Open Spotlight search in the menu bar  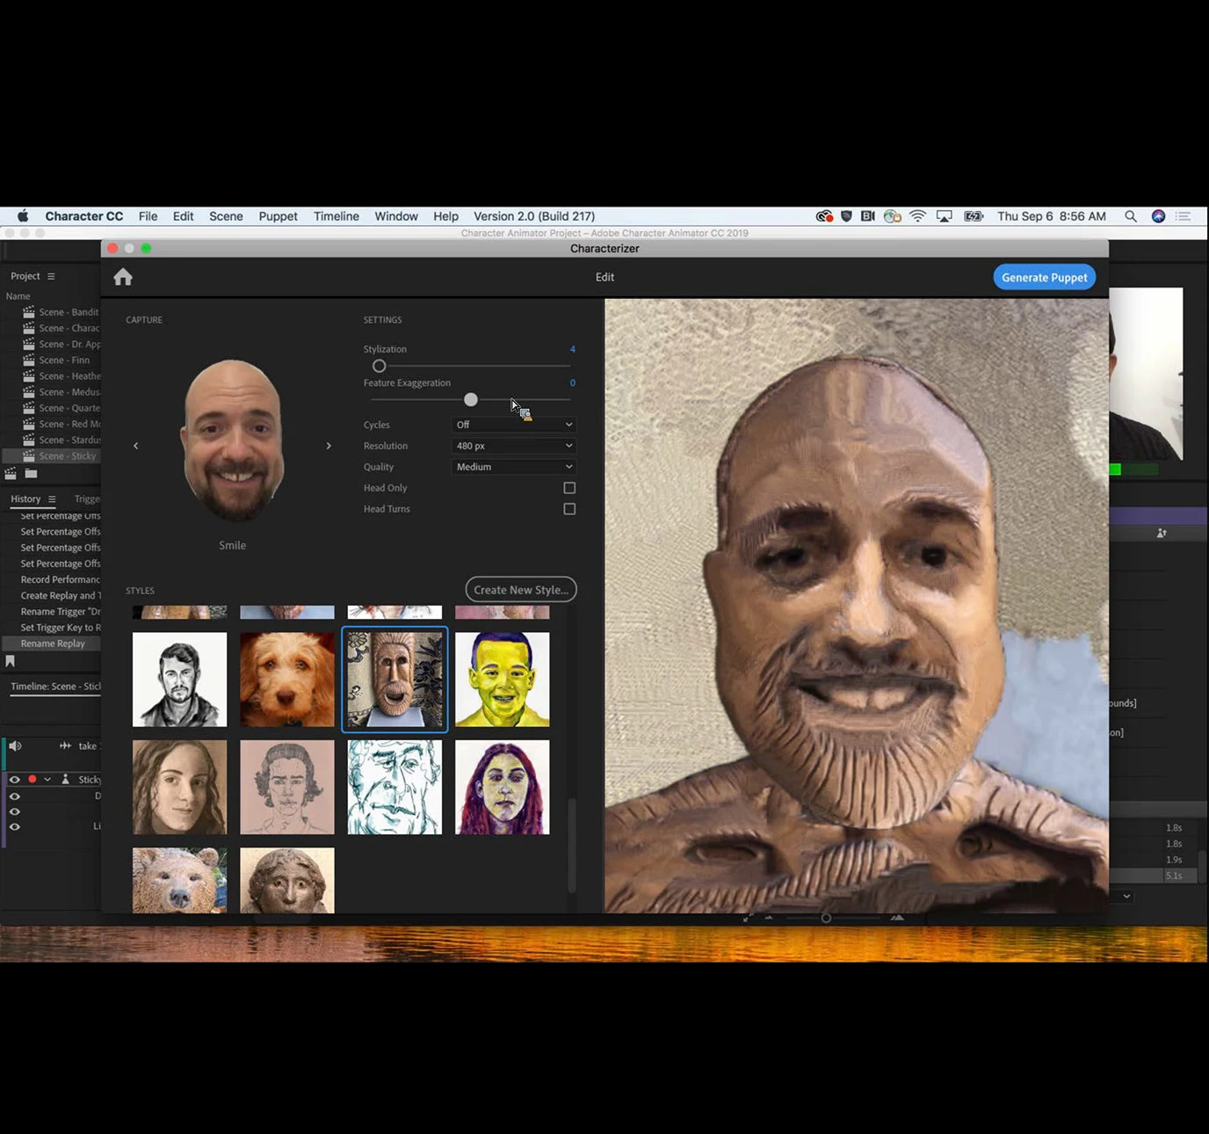(1131, 216)
